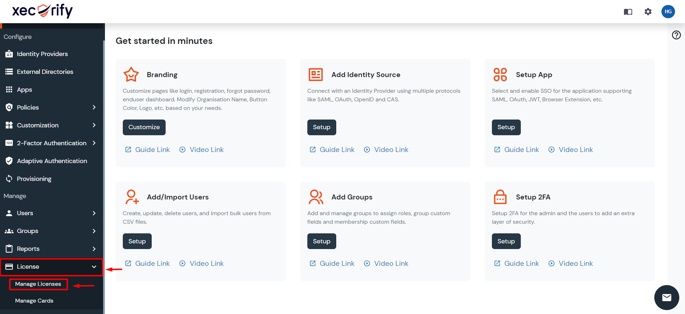Viewport: 685px width, 314px height.
Task: Open Branding Guide Link
Action: [147, 150]
